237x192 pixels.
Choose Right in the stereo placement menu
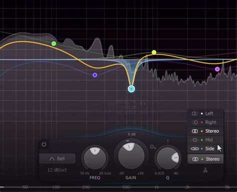(x=205, y=122)
